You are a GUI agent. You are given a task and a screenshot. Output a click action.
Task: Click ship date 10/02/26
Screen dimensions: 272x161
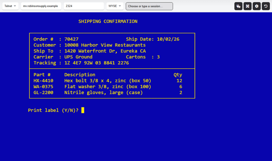click(x=168, y=39)
